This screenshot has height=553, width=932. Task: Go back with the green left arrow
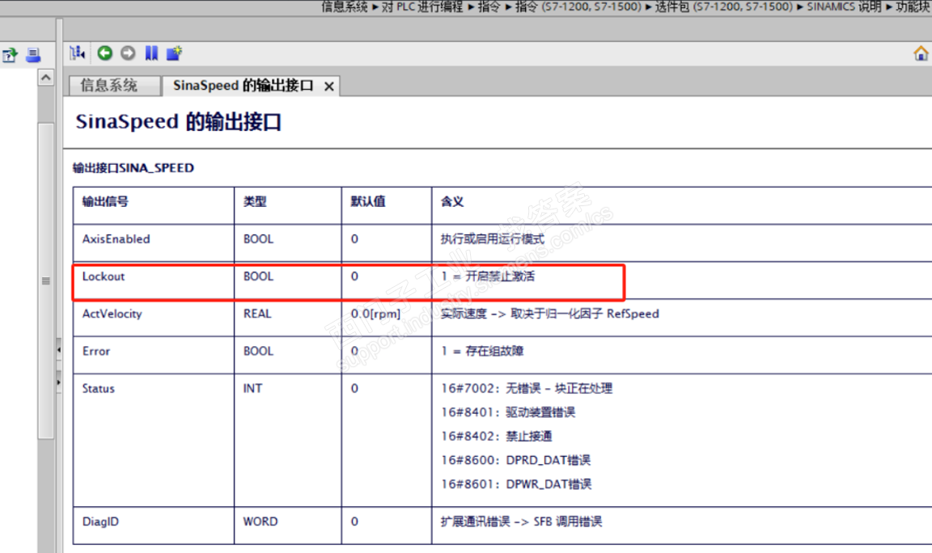[x=104, y=53]
